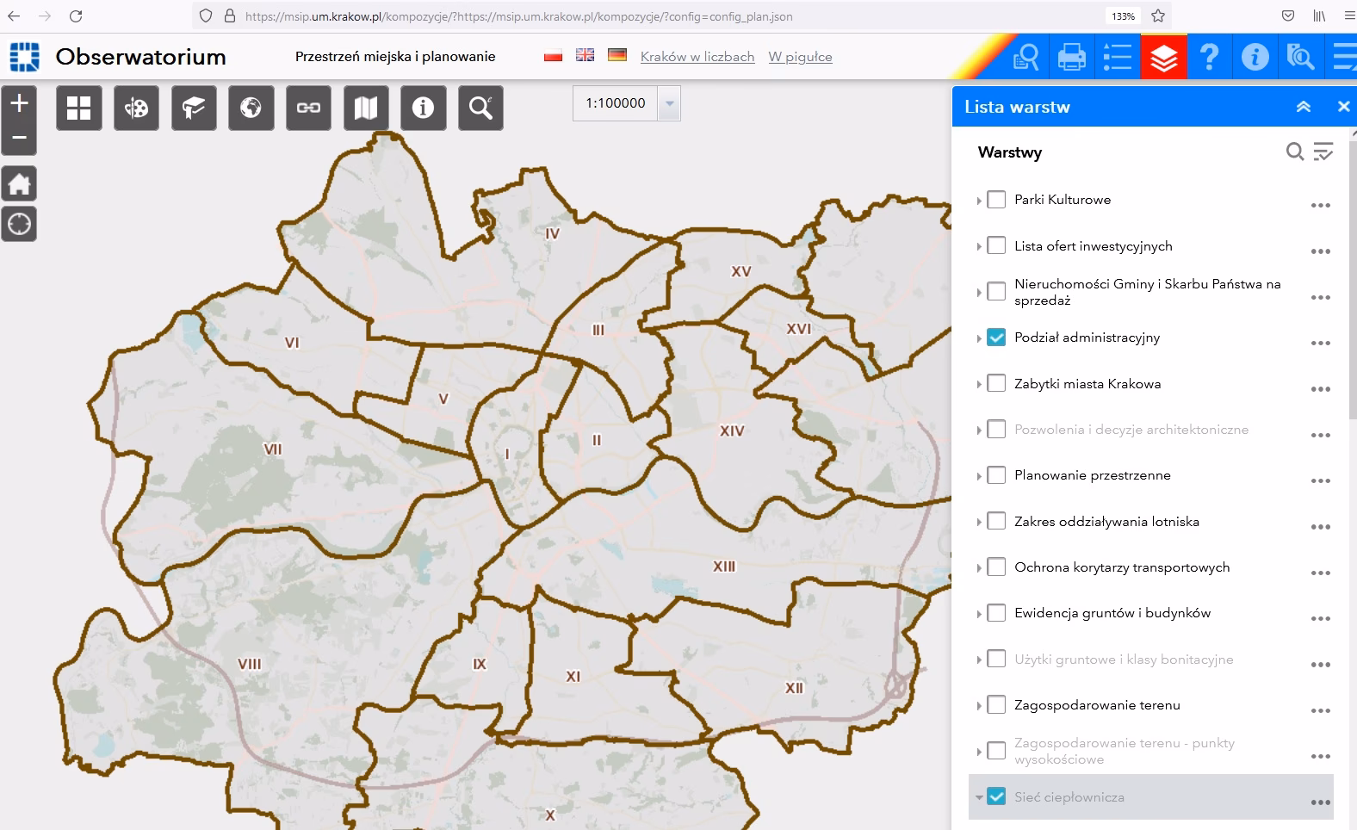Screen dimensions: 1357x830
Task: Open options menu for Ewidencja gruntów i budynków
Action: [x=1320, y=618]
